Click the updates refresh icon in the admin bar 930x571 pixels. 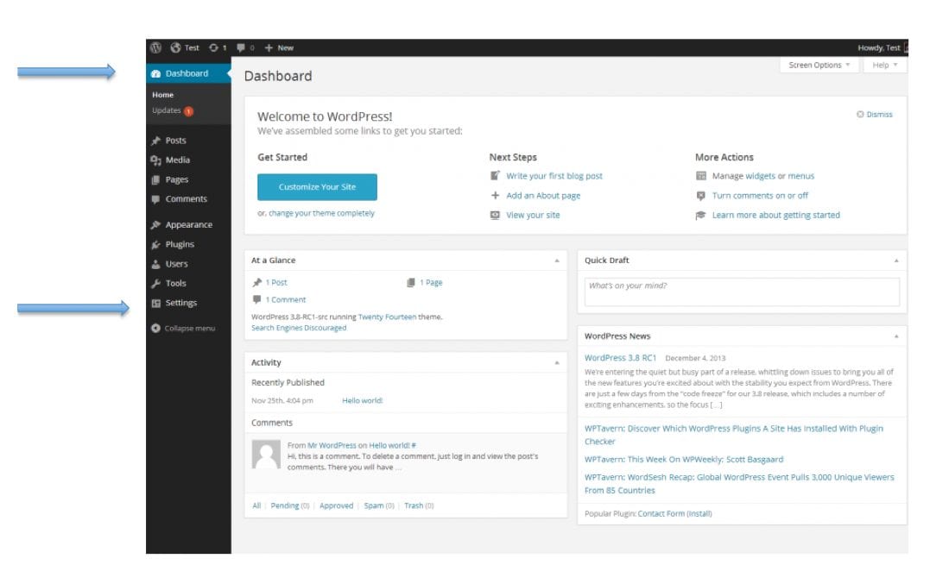point(213,48)
